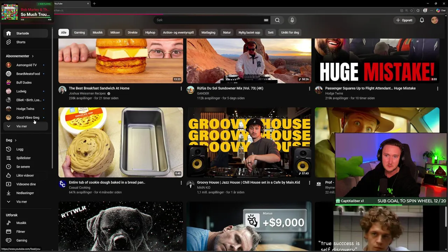Expand the Deg section chevron
The height and width of the screenshot is (252, 448).
(15, 140)
